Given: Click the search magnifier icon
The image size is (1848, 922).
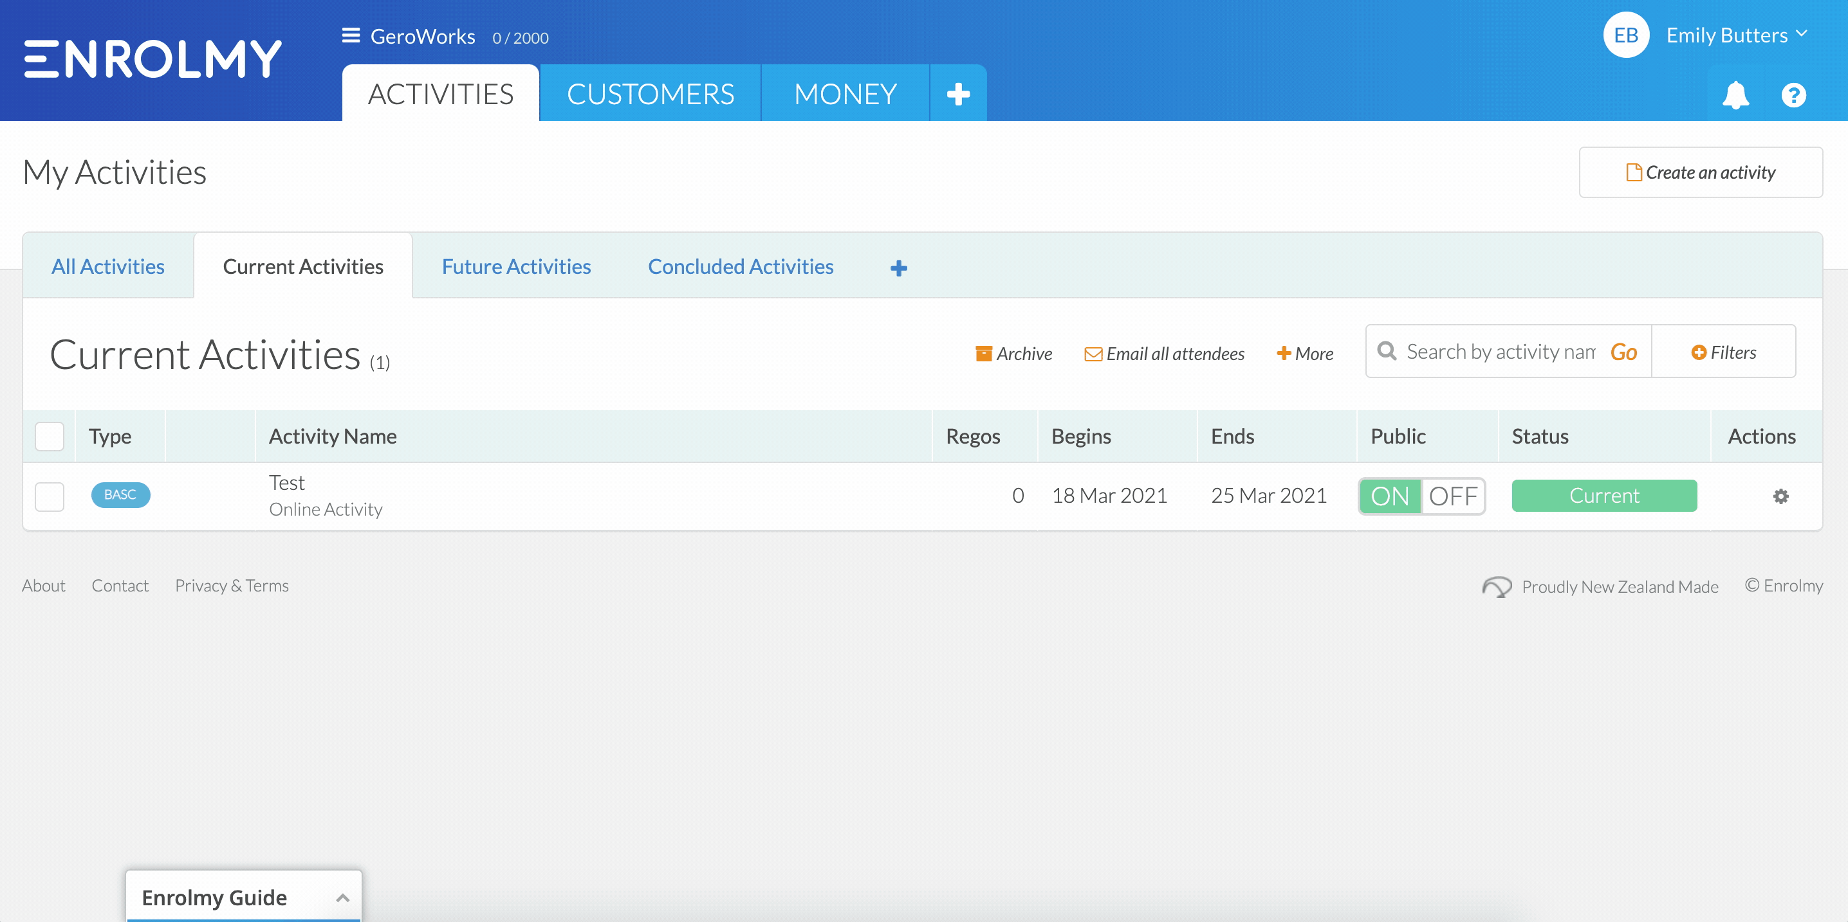Looking at the screenshot, I should 1387,351.
